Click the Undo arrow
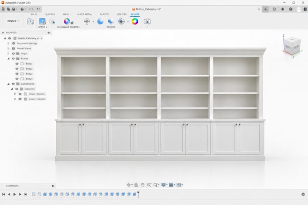The width and height of the screenshot is (308, 205). pyautogui.click(x=31, y=9)
